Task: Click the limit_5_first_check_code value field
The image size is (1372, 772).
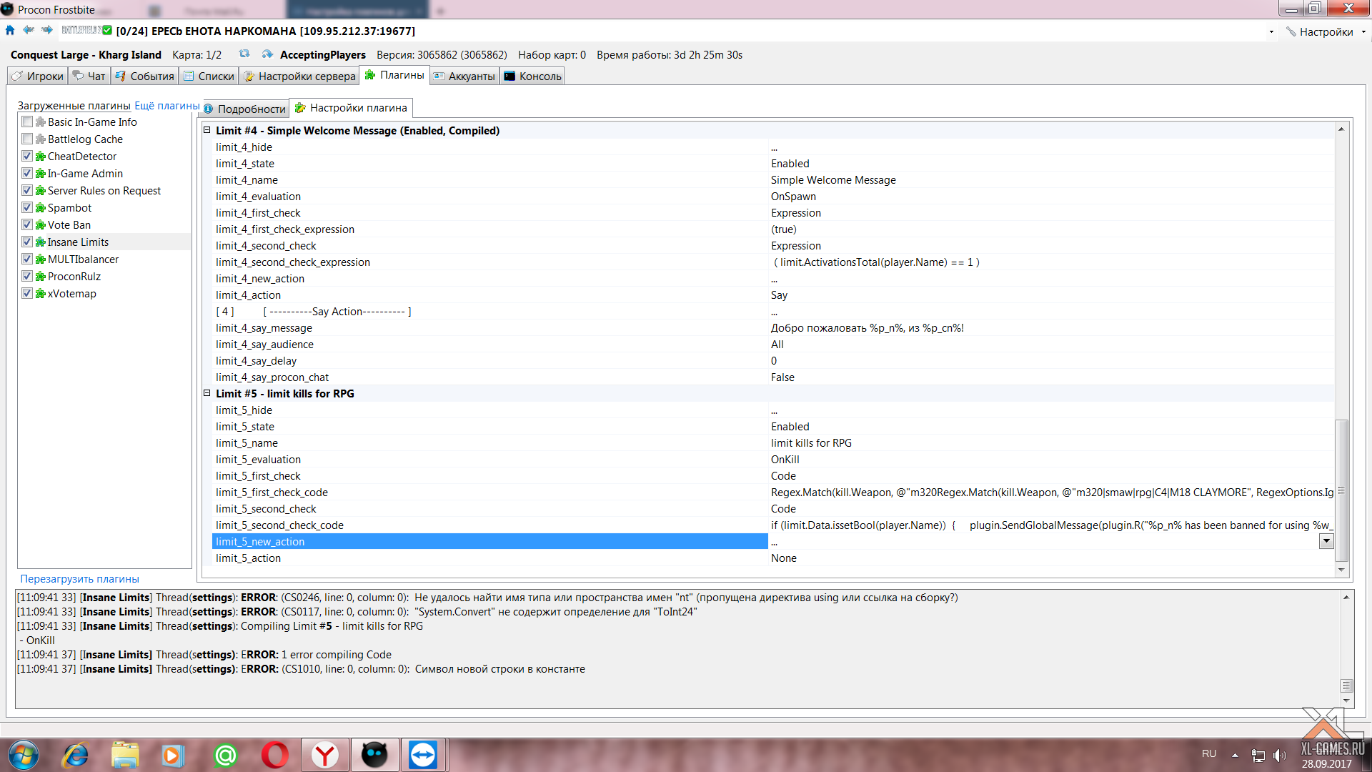Action: pyautogui.click(x=1051, y=493)
